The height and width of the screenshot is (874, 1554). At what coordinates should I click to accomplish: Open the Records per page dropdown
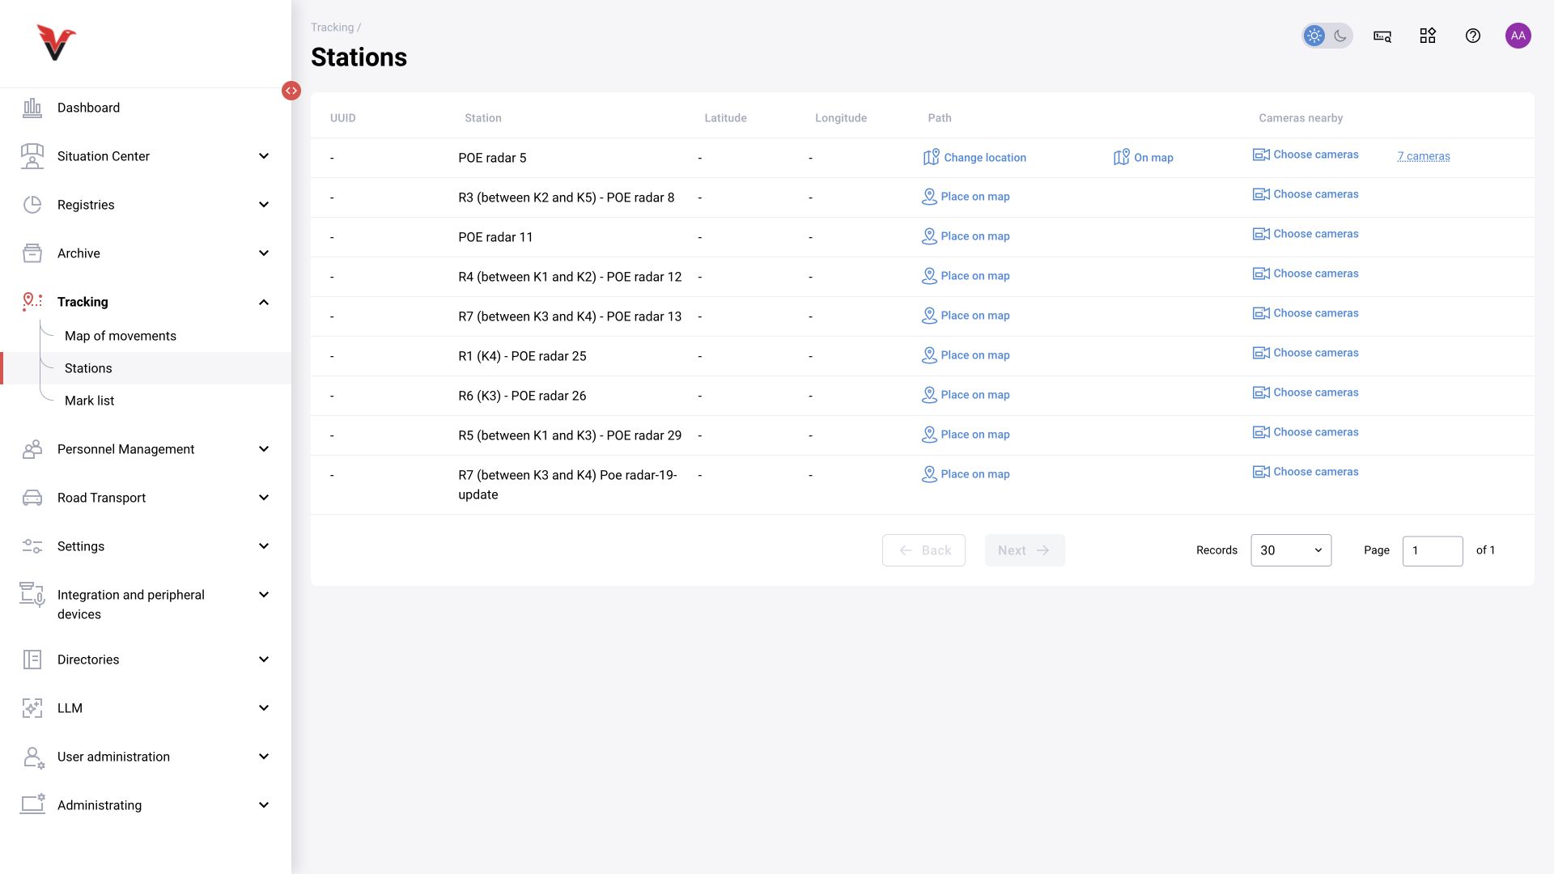1291,550
